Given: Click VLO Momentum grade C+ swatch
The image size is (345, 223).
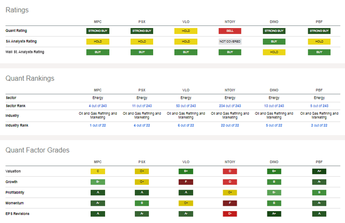Looking at the screenshot, I should pos(185,203).
